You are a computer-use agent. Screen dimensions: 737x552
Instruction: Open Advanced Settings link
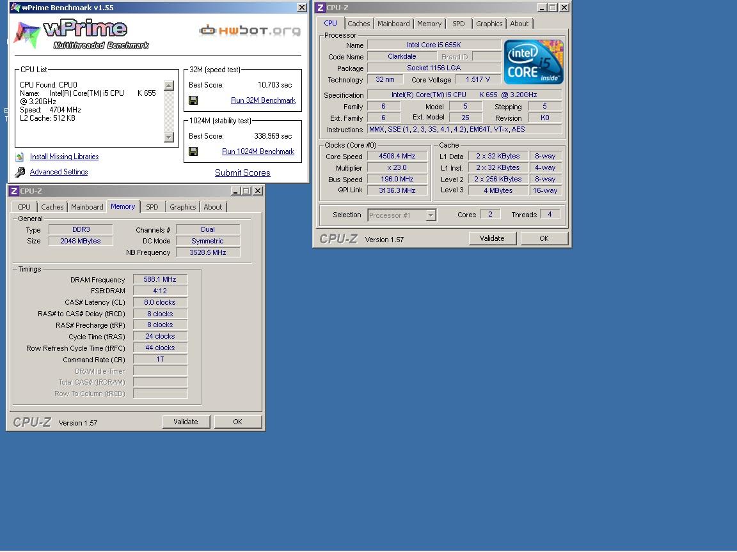click(x=59, y=172)
